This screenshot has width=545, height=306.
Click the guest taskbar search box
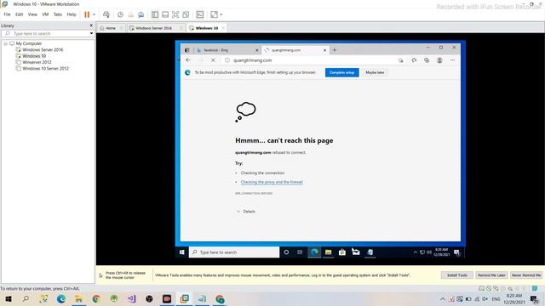234,252
